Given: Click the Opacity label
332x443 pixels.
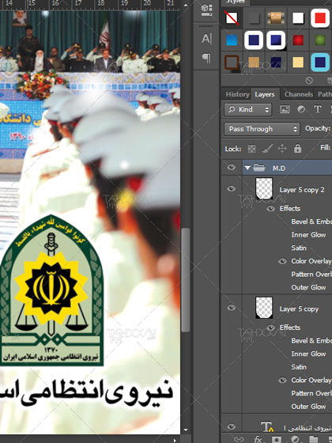Looking at the screenshot, I should [318, 128].
